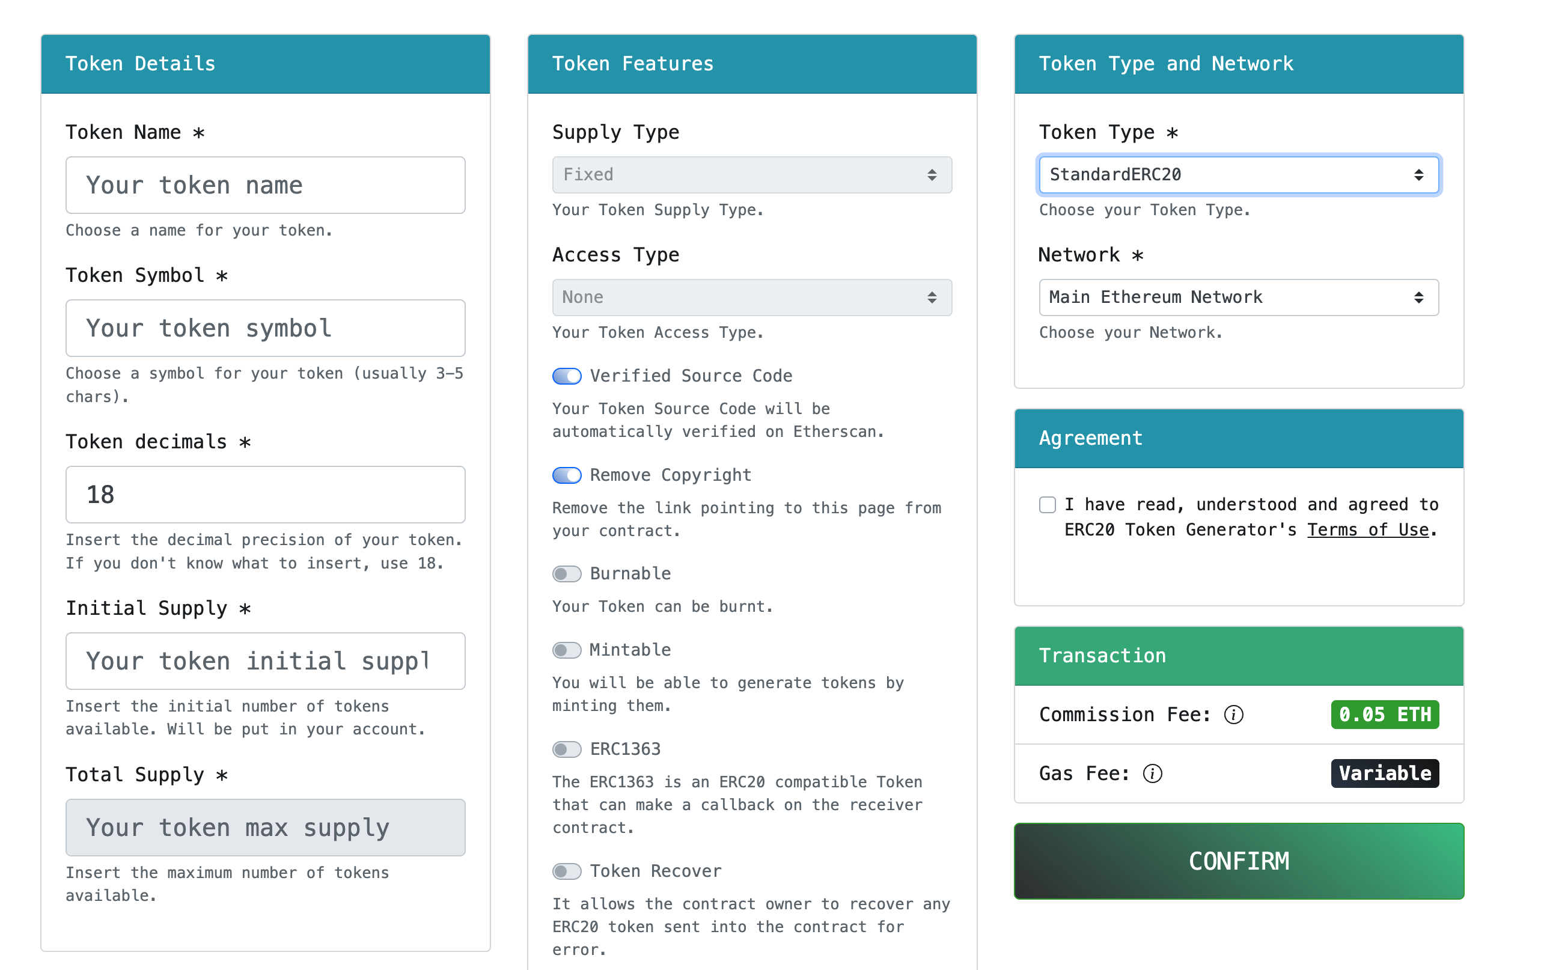
Task: Check the Terms of Use agreement checkbox
Action: tap(1047, 505)
